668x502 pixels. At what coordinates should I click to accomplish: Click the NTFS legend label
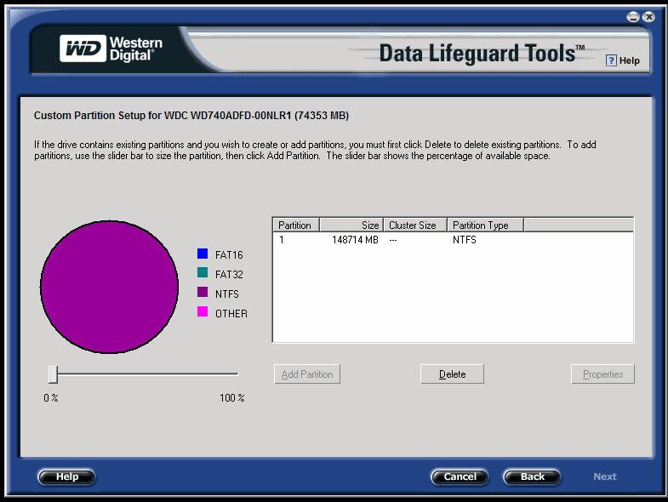pyautogui.click(x=226, y=294)
